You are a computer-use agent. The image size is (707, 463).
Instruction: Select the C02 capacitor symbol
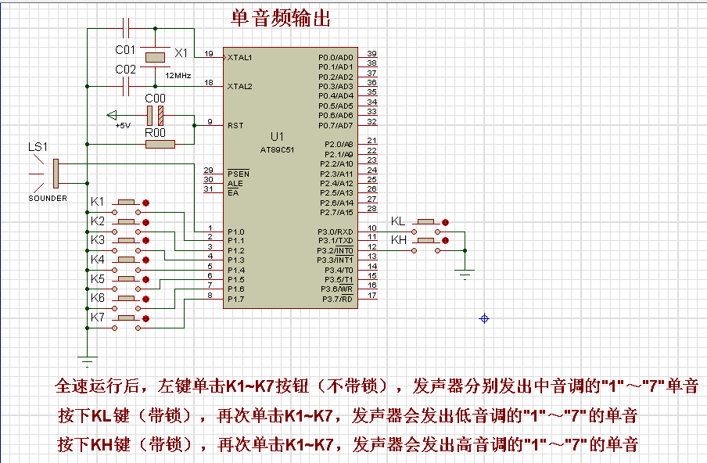[x=126, y=86]
